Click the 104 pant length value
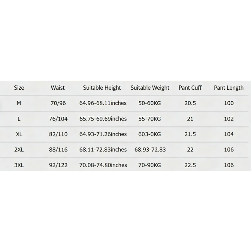 (x=229, y=134)
